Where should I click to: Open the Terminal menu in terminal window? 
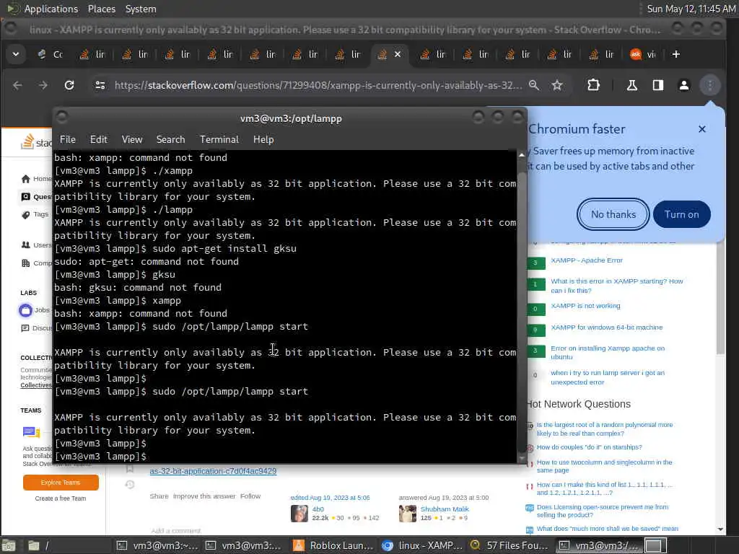tap(219, 139)
